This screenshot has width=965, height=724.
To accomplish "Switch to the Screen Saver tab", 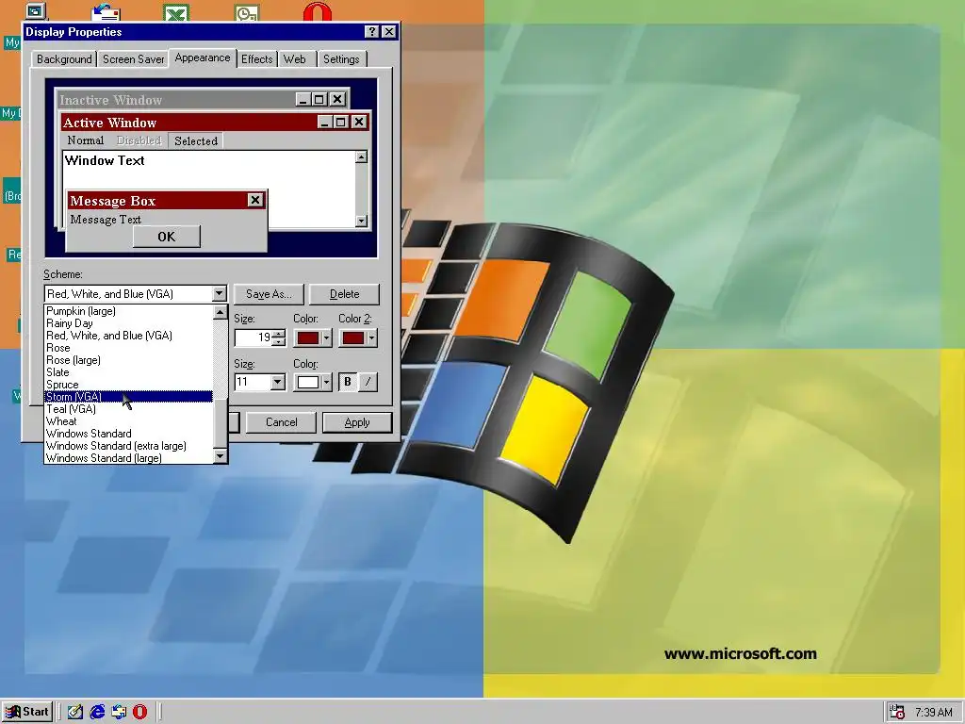I will (x=133, y=59).
